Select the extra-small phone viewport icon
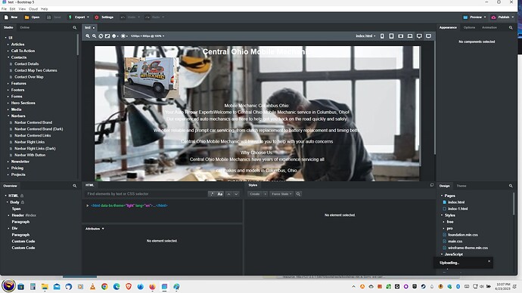The height and width of the screenshot is (293, 522). tap(382, 36)
